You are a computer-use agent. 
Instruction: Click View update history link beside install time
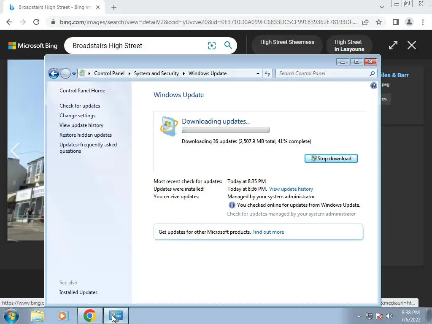(291, 189)
